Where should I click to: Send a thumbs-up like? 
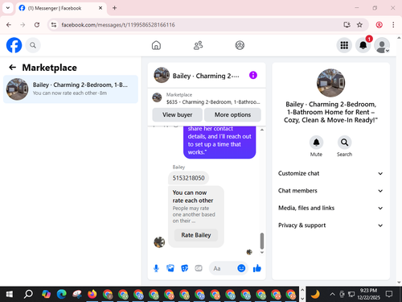tap(257, 268)
